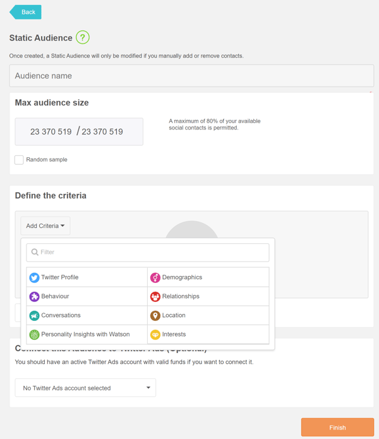The width and height of the screenshot is (379, 439).
Task: Click the yellow Interests icon
Action: pyautogui.click(x=155, y=335)
